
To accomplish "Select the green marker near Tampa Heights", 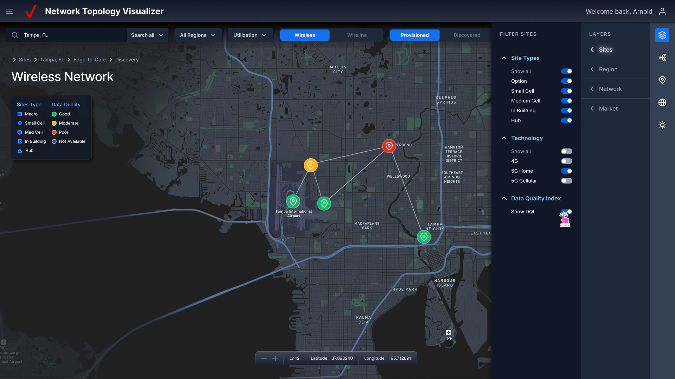I will [x=424, y=237].
